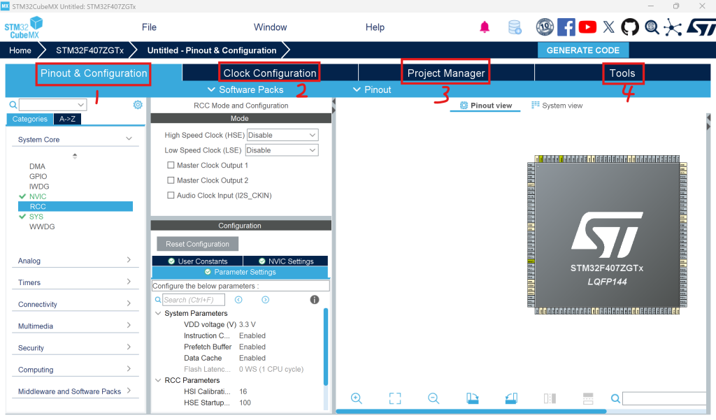Zoom in on the pinout view
The width and height of the screenshot is (716, 420).
click(356, 398)
